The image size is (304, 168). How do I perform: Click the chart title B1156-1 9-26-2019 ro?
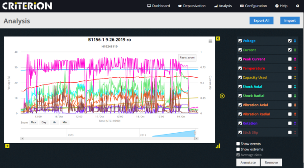click(x=109, y=40)
